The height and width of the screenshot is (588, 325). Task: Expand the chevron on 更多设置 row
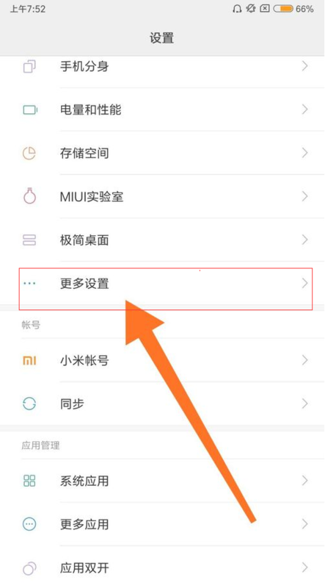point(304,284)
